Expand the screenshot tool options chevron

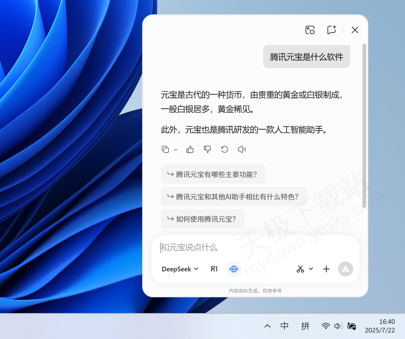click(311, 269)
